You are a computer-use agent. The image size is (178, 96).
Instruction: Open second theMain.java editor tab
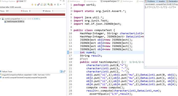pos(127,1)
